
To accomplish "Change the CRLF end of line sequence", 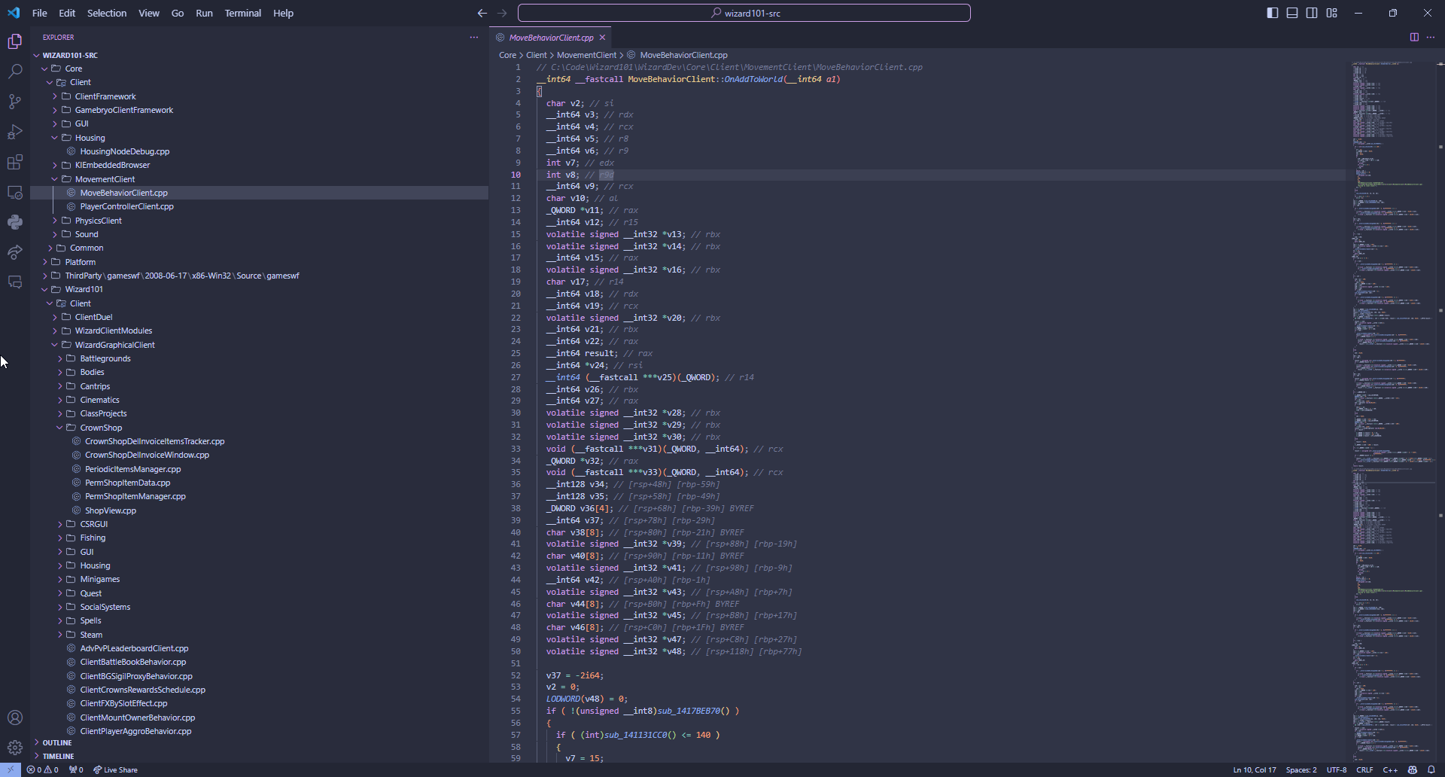I will point(1364,769).
